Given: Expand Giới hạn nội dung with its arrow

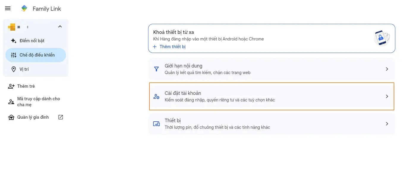Looking at the screenshot, I should coord(387,69).
